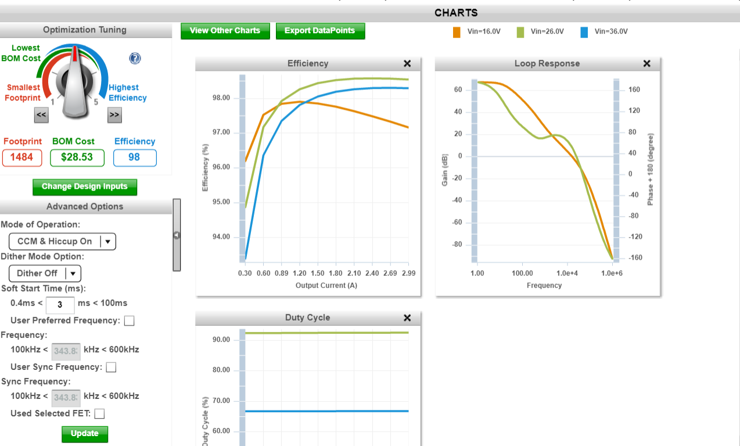Open Mode of Operation dropdown

(x=62, y=242)
